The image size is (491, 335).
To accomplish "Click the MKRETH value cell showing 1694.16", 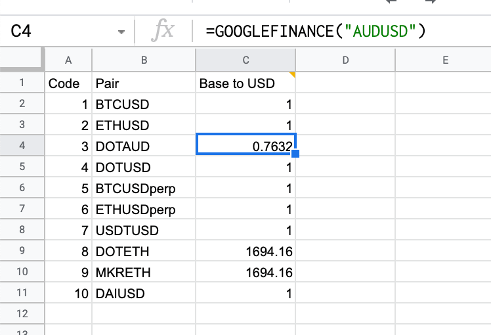I will [245, 272].
